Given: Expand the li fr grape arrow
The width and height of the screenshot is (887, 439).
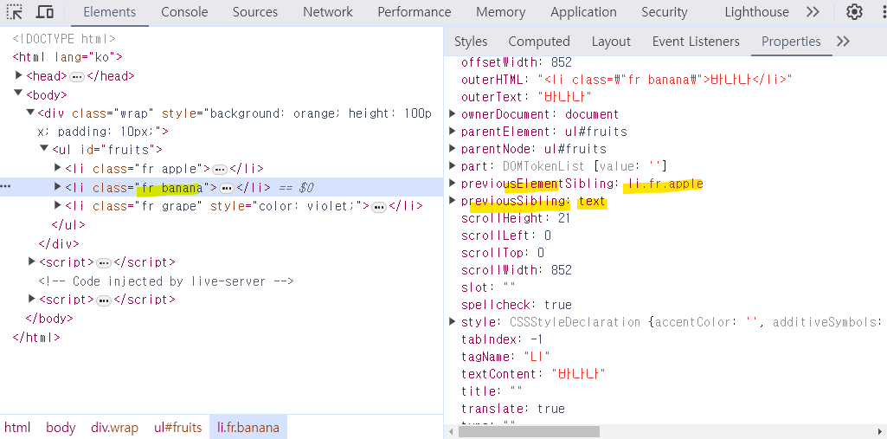Looking at the screenshot, I should coord(58,205).
